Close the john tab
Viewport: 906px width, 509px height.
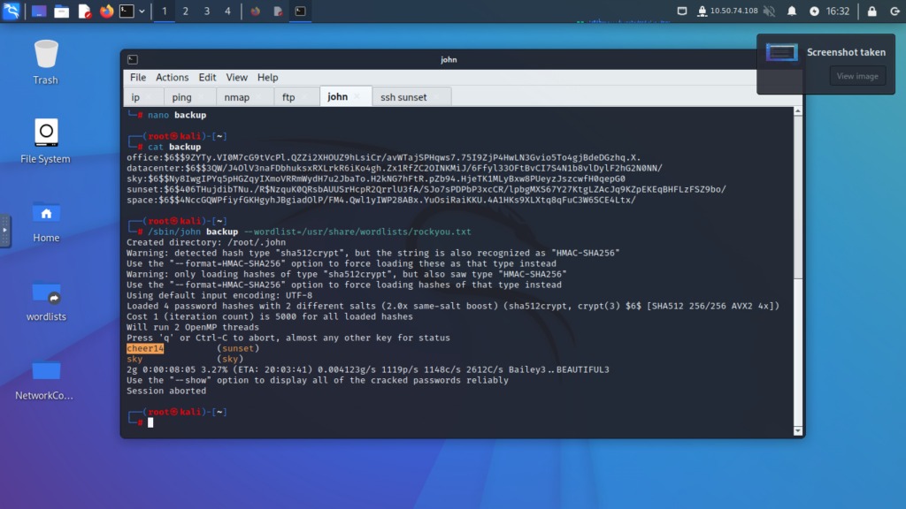point(357,97)
